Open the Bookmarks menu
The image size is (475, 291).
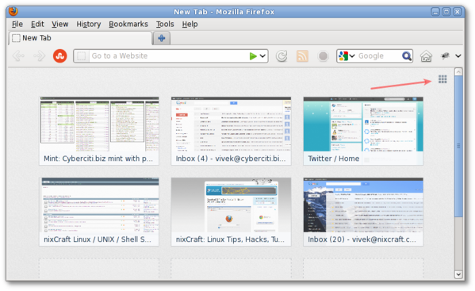point(128,25)
